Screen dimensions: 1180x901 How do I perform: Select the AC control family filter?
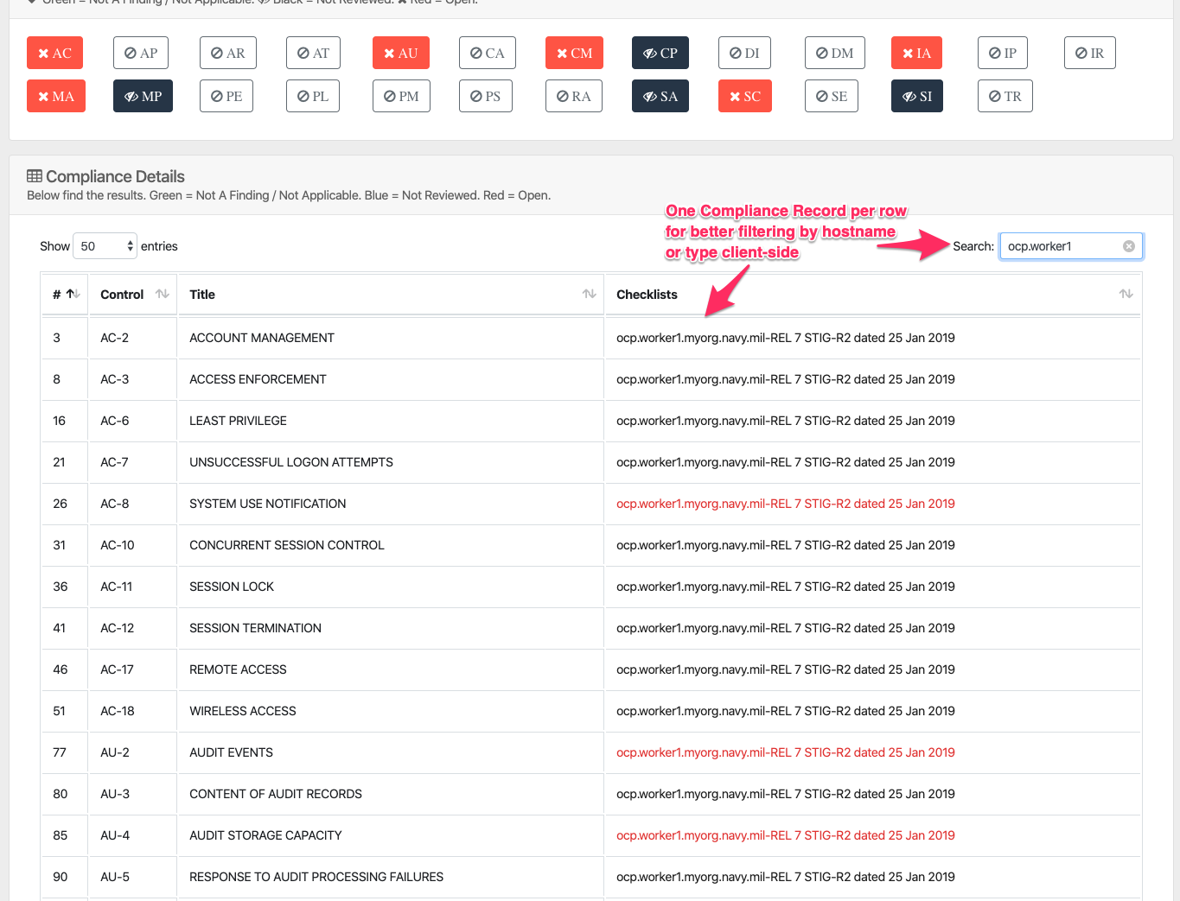click(x=54, y=53)
